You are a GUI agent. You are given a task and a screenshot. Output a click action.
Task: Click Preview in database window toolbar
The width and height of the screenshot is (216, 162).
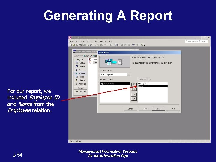(x=78, y=56)
